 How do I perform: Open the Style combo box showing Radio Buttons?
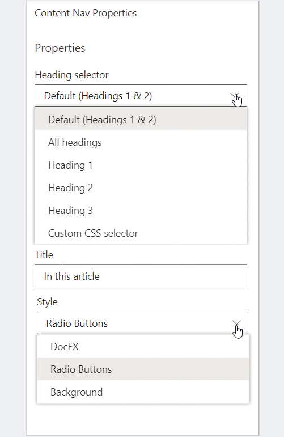pos(143,323)
